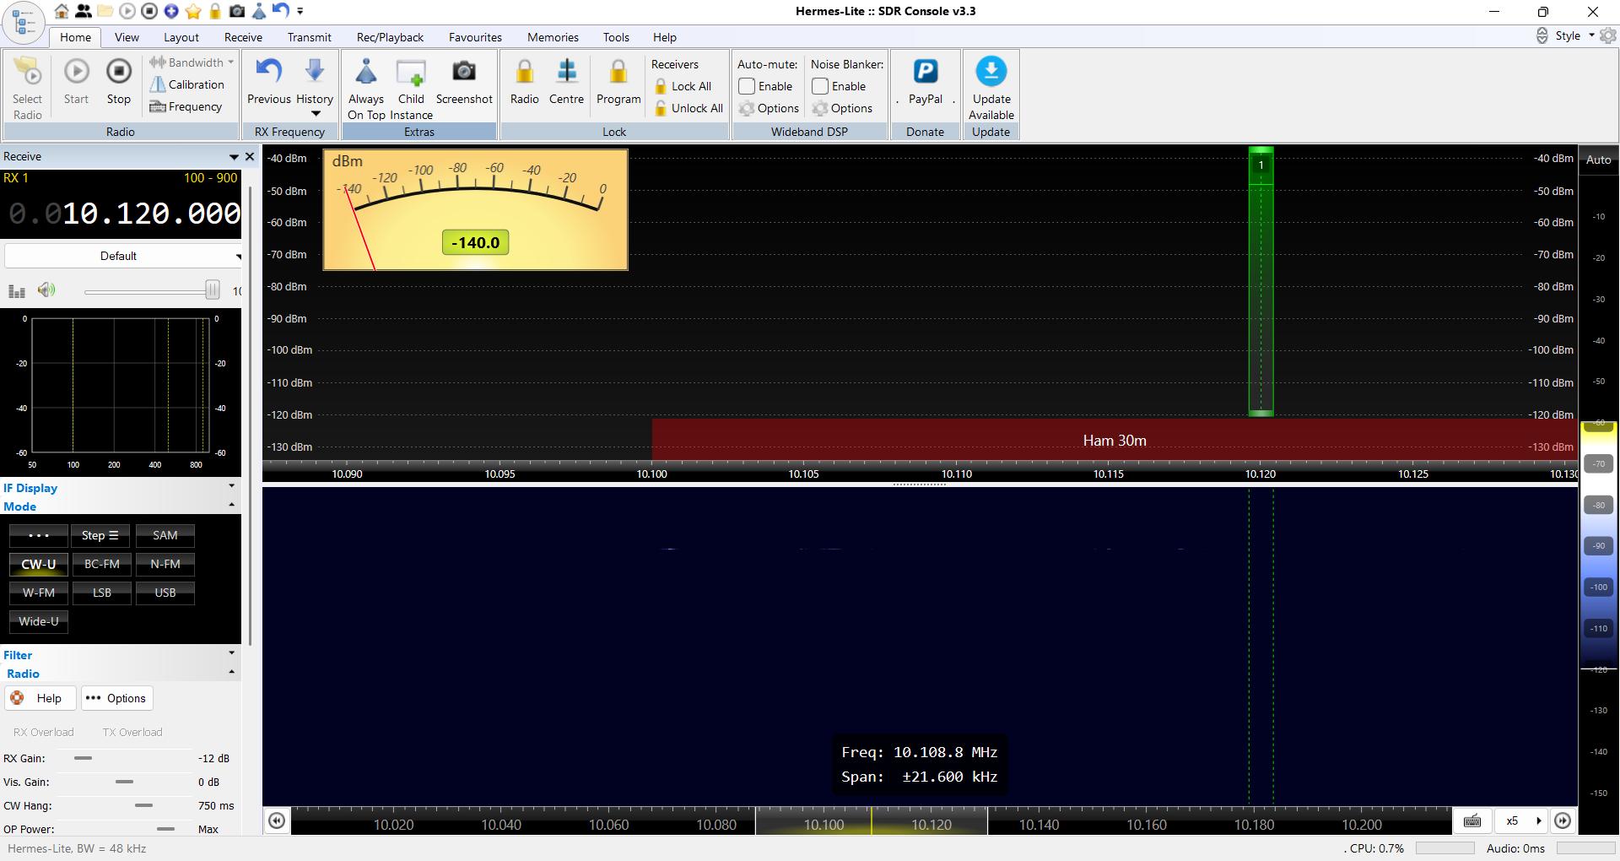Stop the radio with Stop icon

(119, 73)
